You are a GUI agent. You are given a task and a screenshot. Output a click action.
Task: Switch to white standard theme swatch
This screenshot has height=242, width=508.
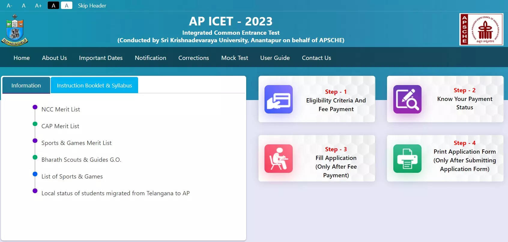(67, 5)
